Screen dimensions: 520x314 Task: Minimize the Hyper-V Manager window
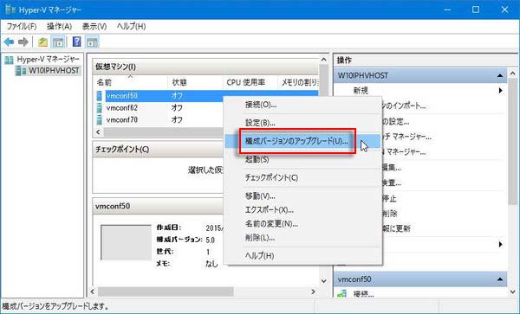[448, 10]
